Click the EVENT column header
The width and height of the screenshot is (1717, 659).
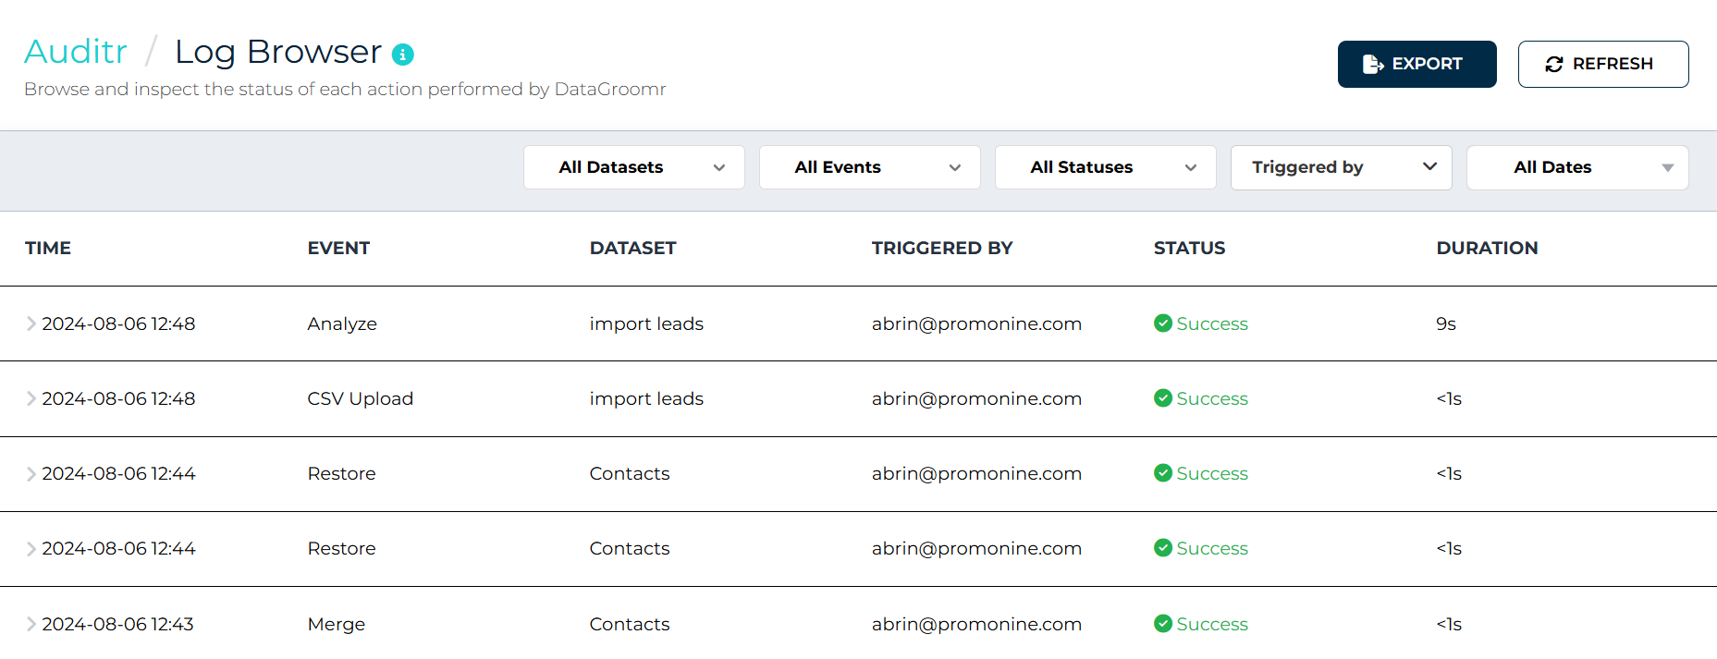(x=338, y=248)
